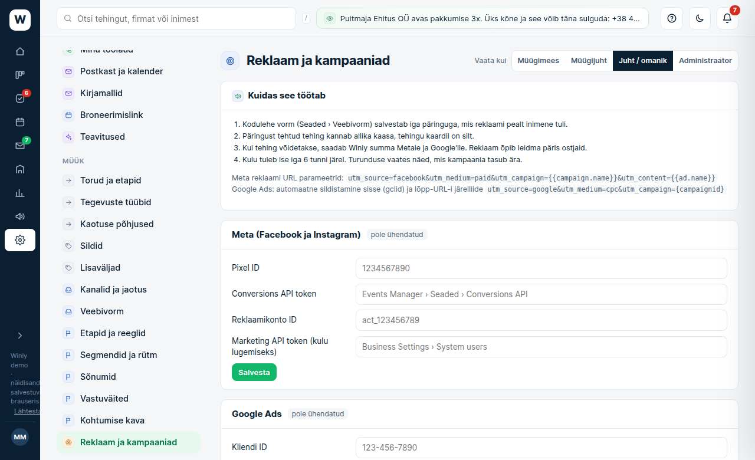
Task: Click the W logo at top left
Action: pos(20,20)
